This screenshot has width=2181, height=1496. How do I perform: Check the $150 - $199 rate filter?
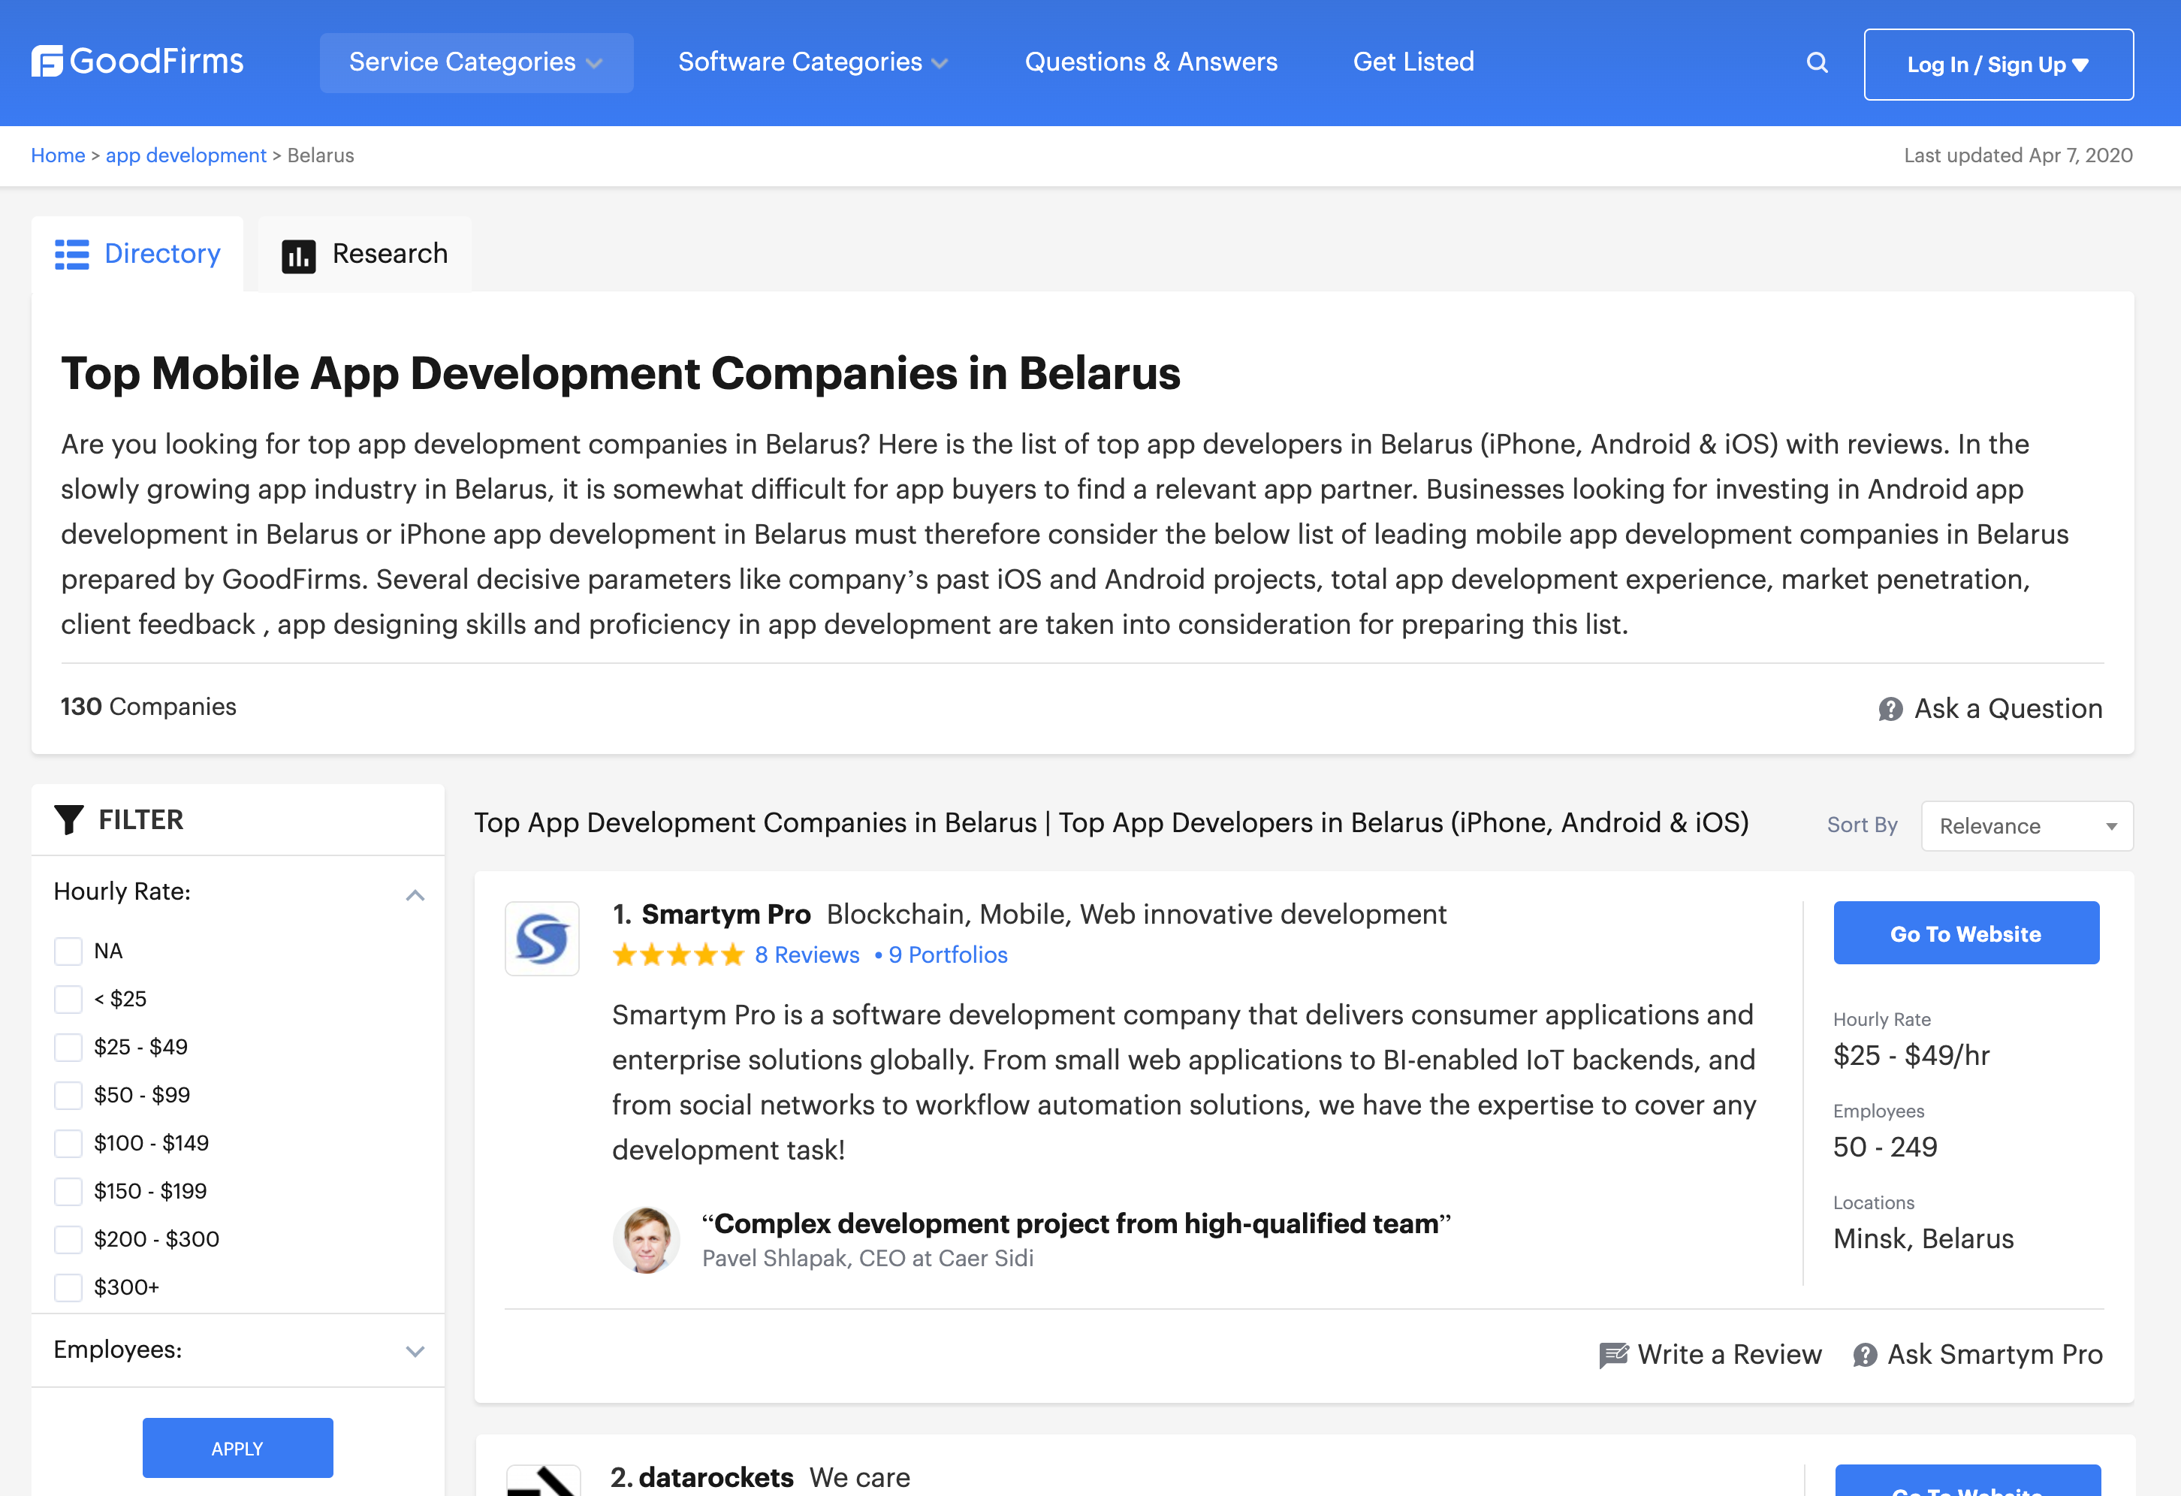click(68, 1192)
